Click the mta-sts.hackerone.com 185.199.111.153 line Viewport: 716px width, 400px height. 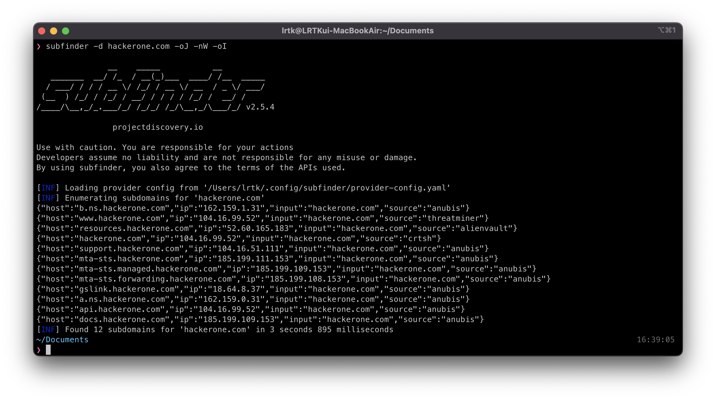(x=267, y=259)
